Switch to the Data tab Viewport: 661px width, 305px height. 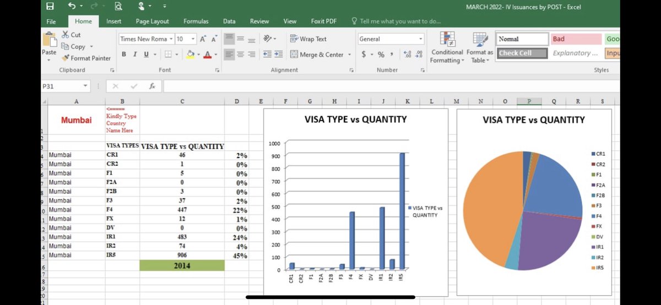click(x=229, y=21)
